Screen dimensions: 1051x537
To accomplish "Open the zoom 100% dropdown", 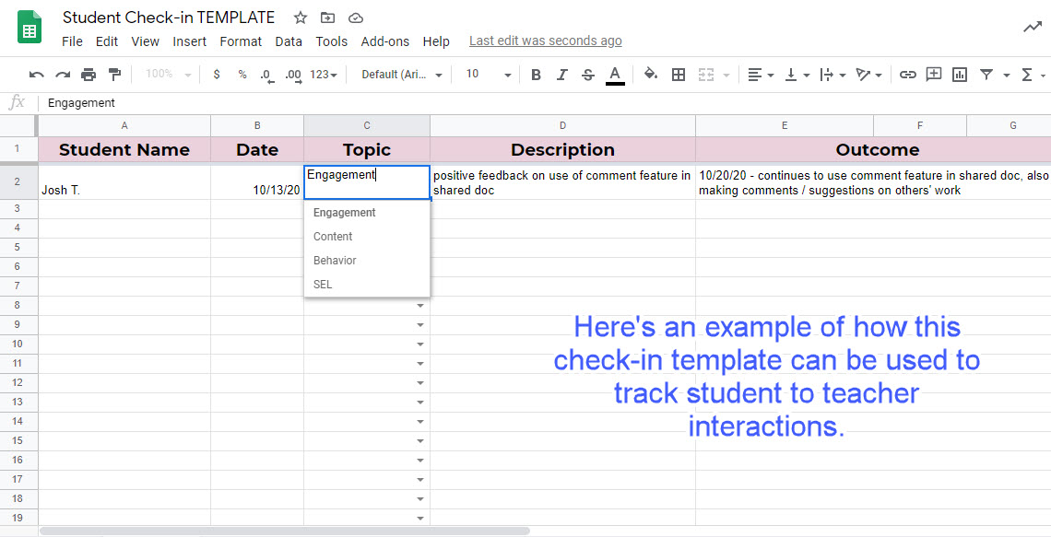I will 168,75.
